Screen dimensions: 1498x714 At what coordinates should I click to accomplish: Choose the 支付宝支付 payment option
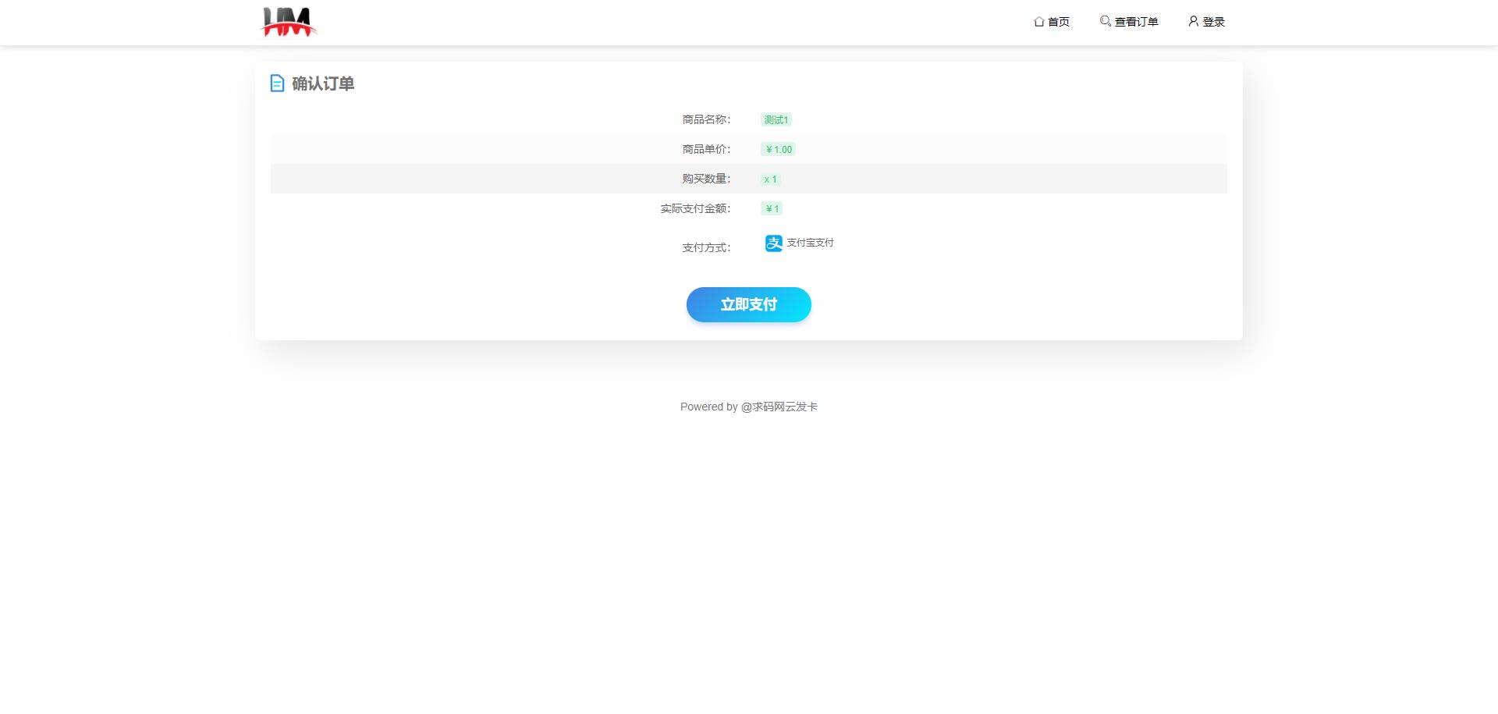pyautogui.click(x=810, y=243)
